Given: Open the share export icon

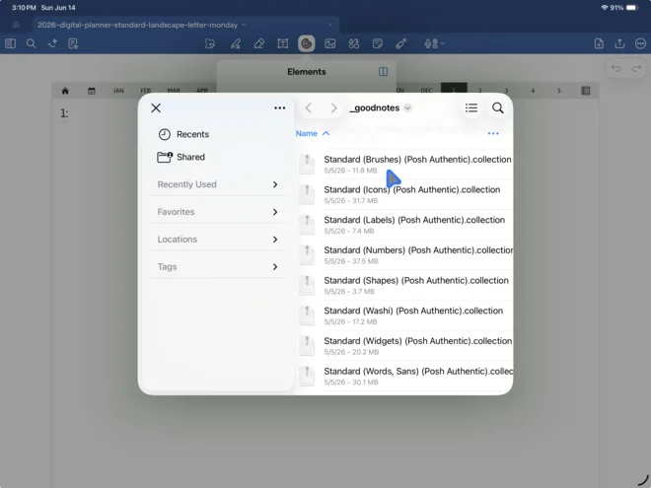Looking at the screenshot, I should tap(619, 43).
